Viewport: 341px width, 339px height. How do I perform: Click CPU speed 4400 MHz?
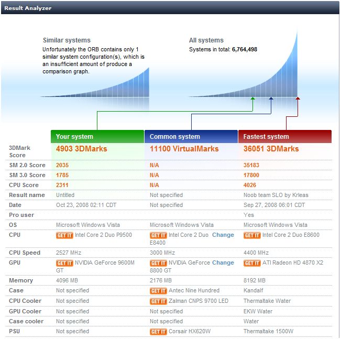coord(256,253)
